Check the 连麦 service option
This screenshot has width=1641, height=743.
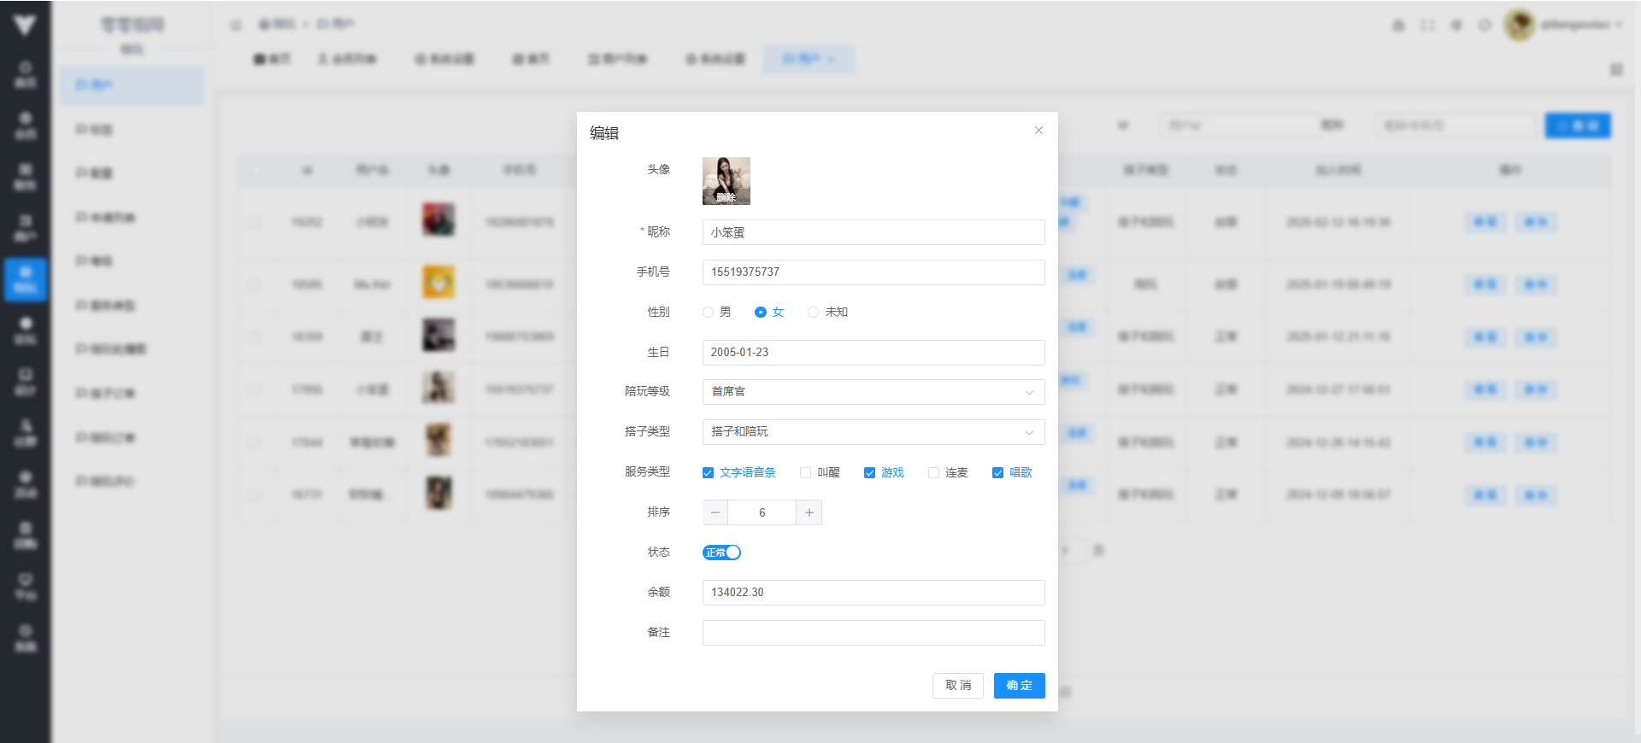933,473
